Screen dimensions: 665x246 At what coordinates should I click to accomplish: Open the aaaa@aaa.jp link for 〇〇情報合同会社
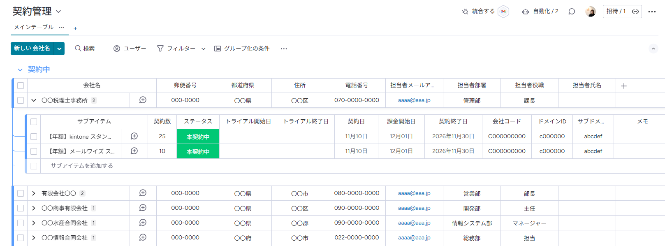pos(414,238)
